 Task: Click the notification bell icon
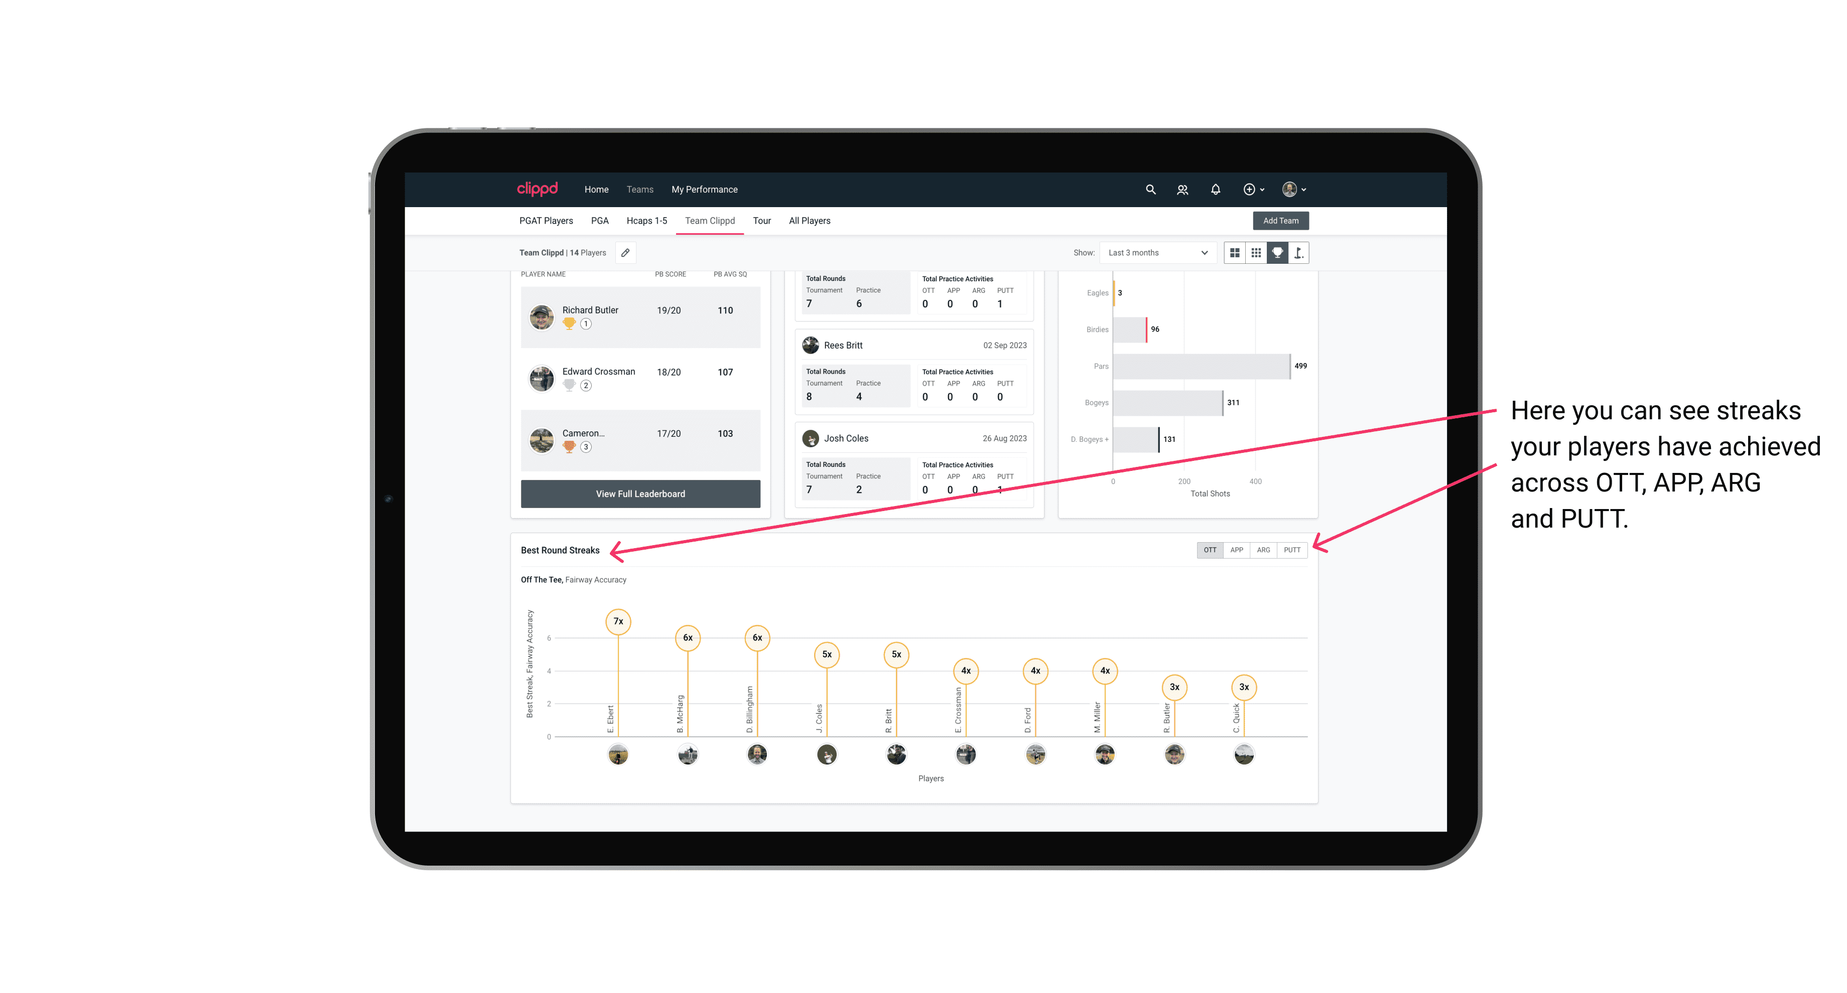[x=1215, y=190]
